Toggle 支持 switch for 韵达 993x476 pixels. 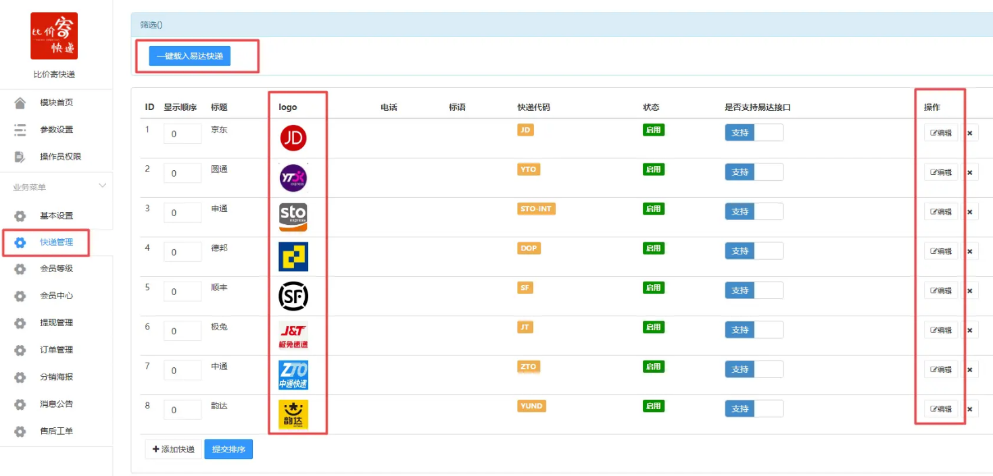point(754,408)
